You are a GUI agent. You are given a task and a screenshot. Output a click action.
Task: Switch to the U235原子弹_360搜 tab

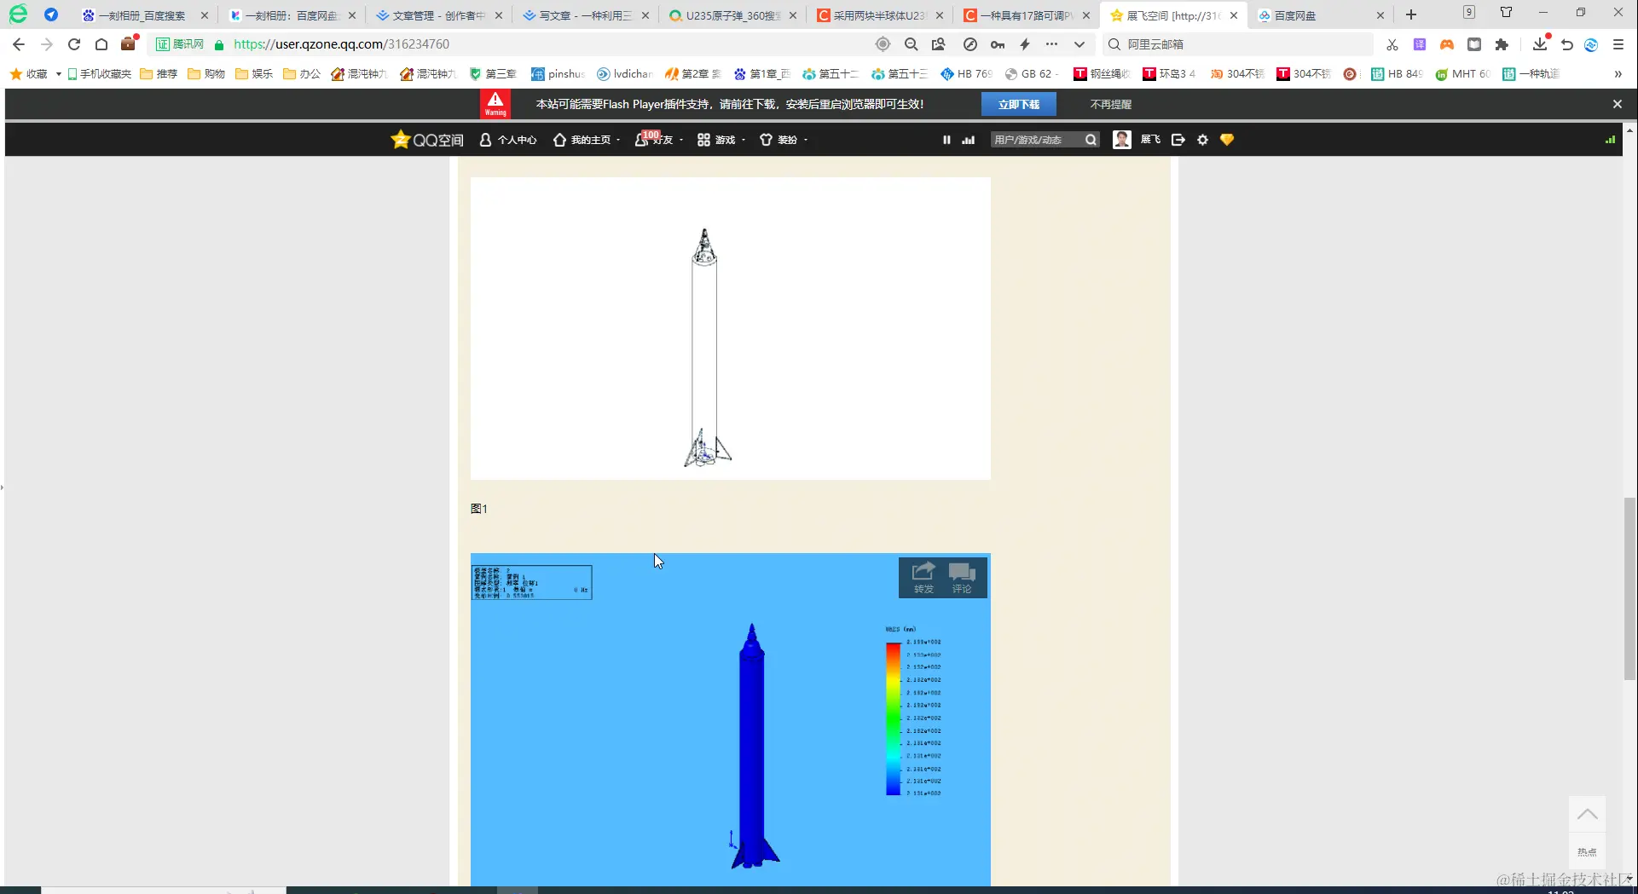[x=732, y=15]
